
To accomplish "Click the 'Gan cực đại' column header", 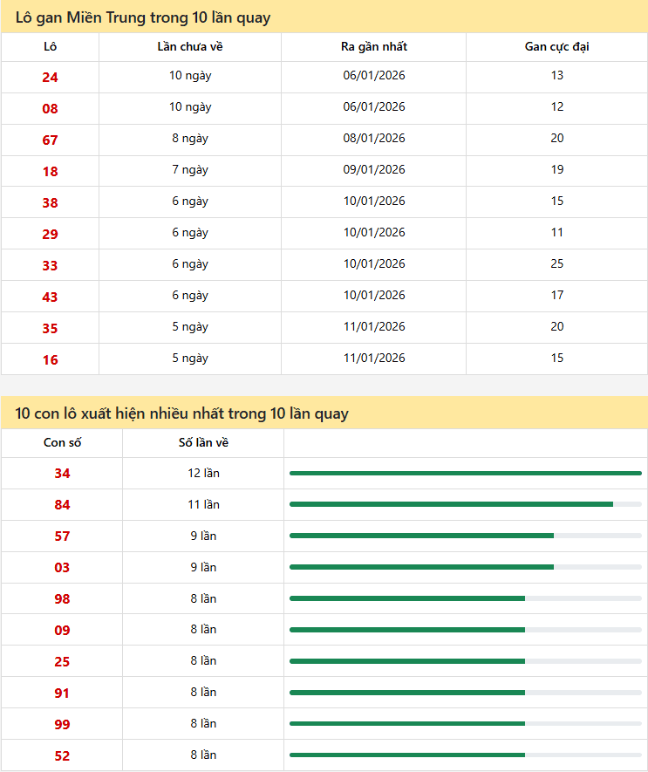I will [x=556, y=46].
